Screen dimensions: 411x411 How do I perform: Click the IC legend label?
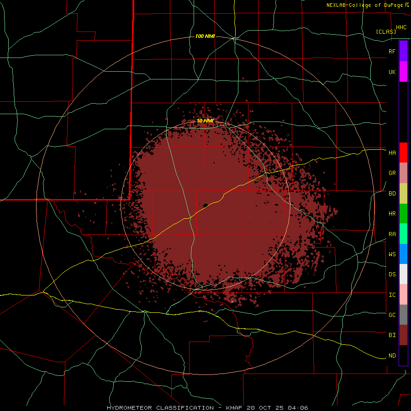[x=392, y=295]
